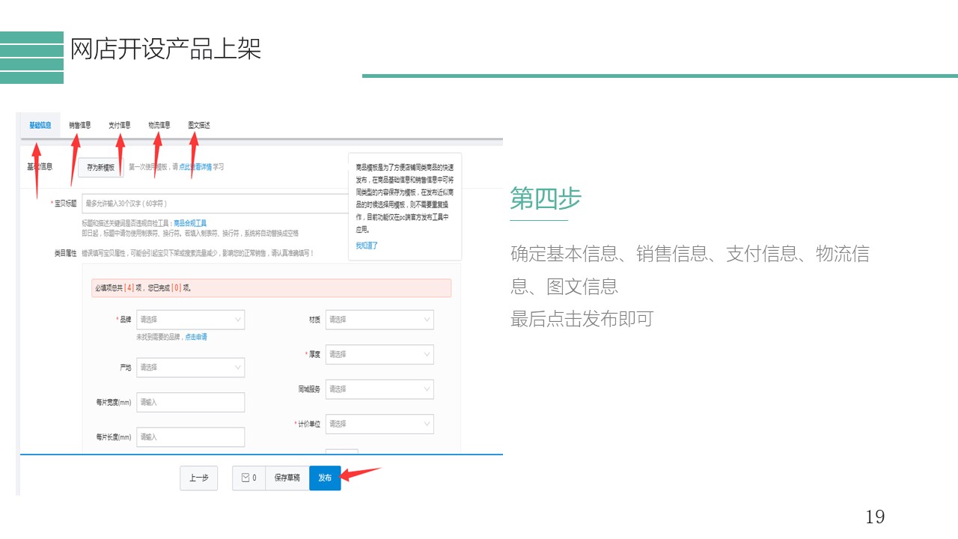Click the 上一步 button
Viewport: 958px width, 539px height.
(x=199, y=478)
